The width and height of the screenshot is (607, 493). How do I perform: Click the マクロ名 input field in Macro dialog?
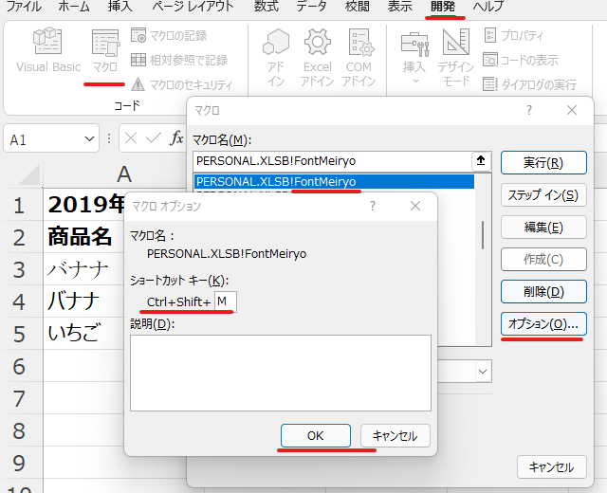[x=332, y=161]
